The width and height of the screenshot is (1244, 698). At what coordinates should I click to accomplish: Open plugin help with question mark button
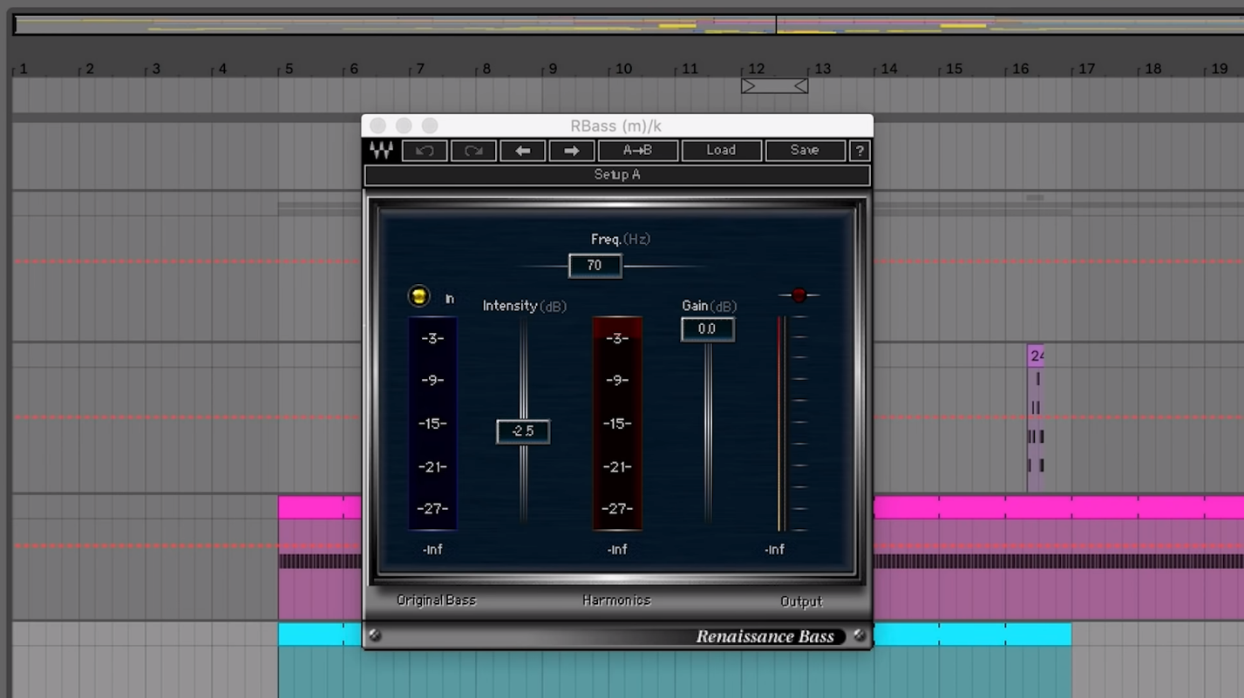[860, 151]
